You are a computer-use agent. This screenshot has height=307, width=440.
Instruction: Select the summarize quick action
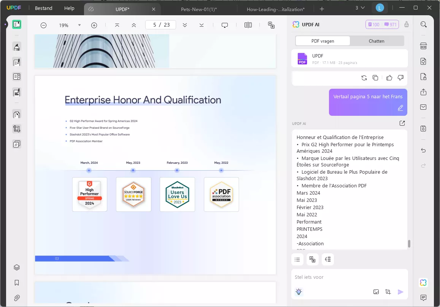click(297, 259)
